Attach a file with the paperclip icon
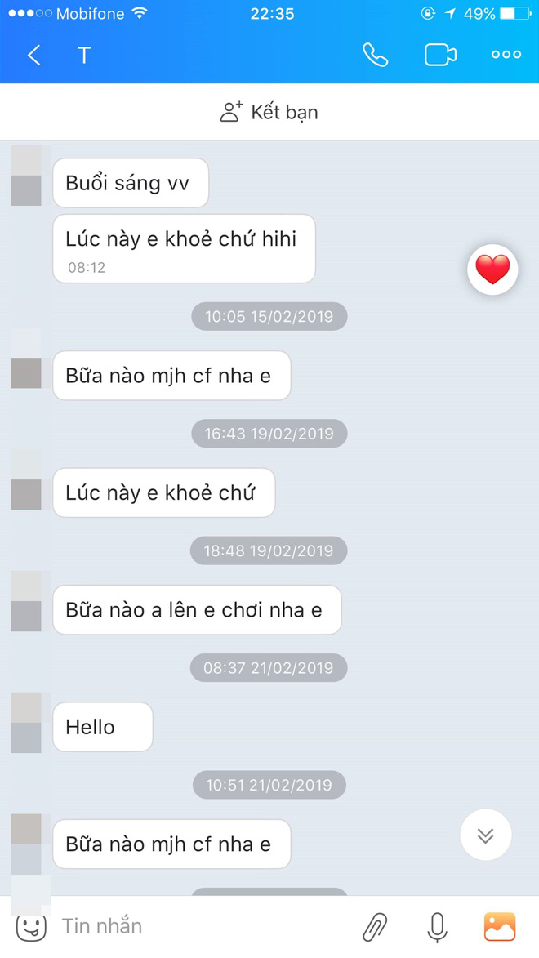 375,927
